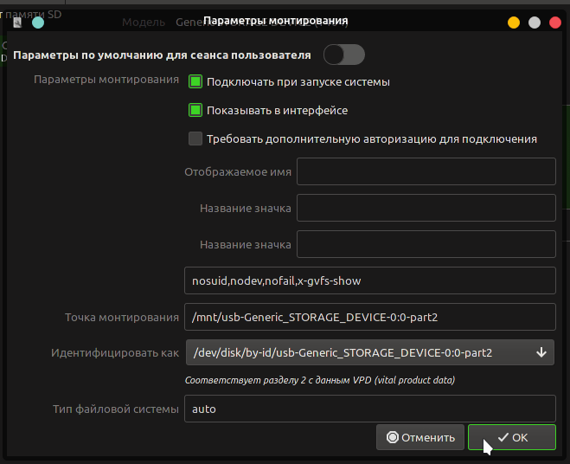Screen dimensions: 570x464
Task: Click the circle icon on 'Отменить' button
Action: 393,437
